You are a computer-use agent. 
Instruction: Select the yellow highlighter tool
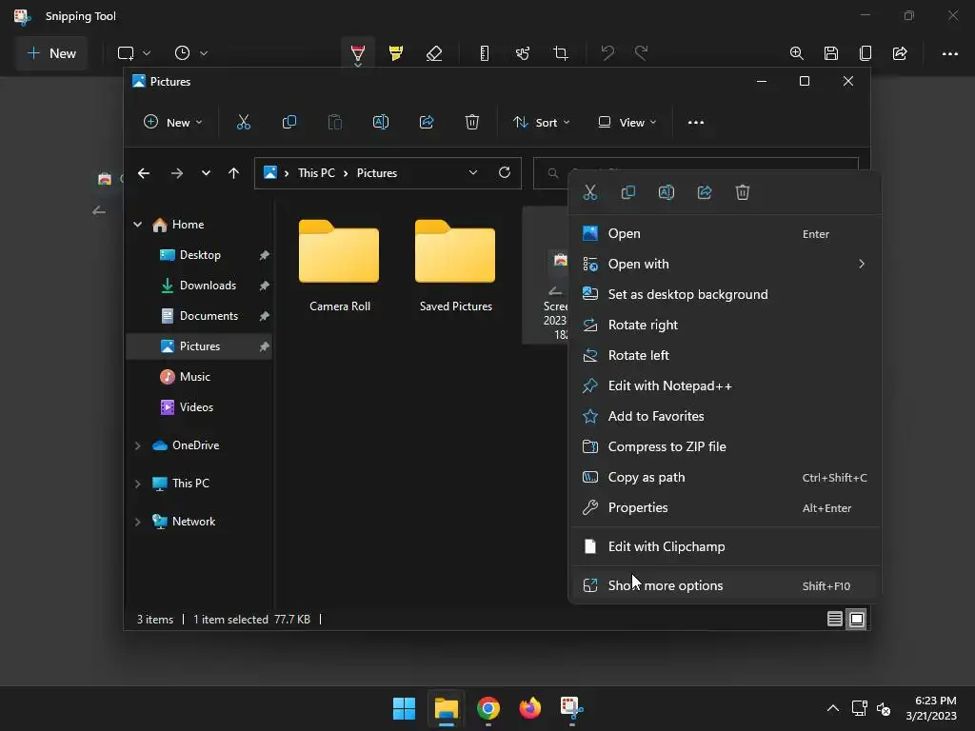pos(395,53)
